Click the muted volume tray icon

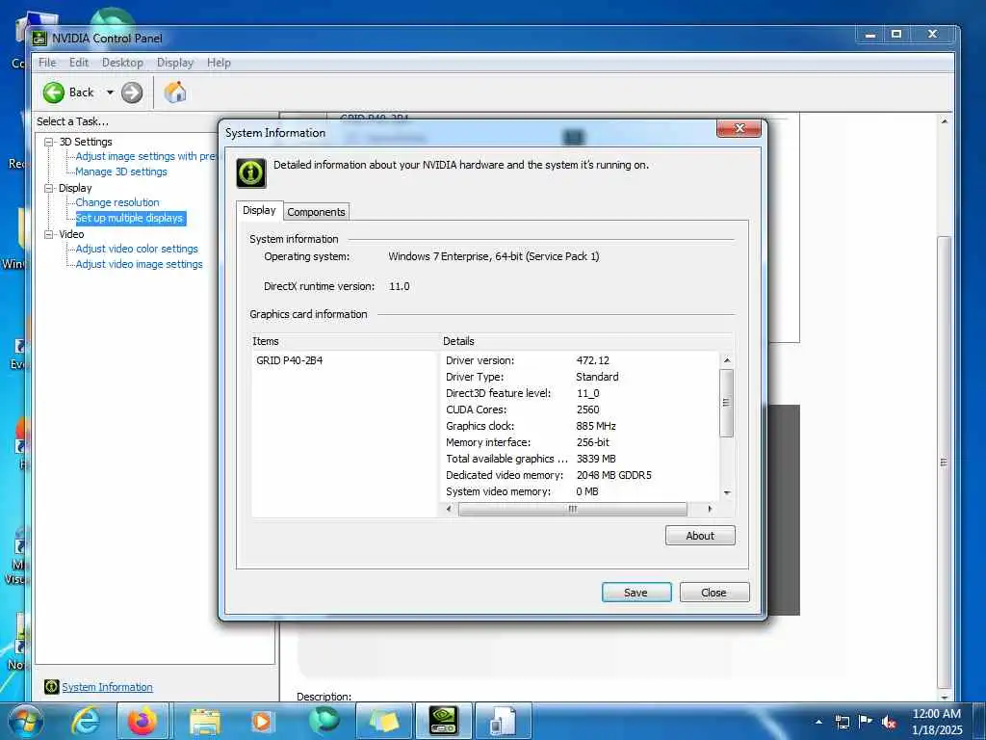(889, 722)
